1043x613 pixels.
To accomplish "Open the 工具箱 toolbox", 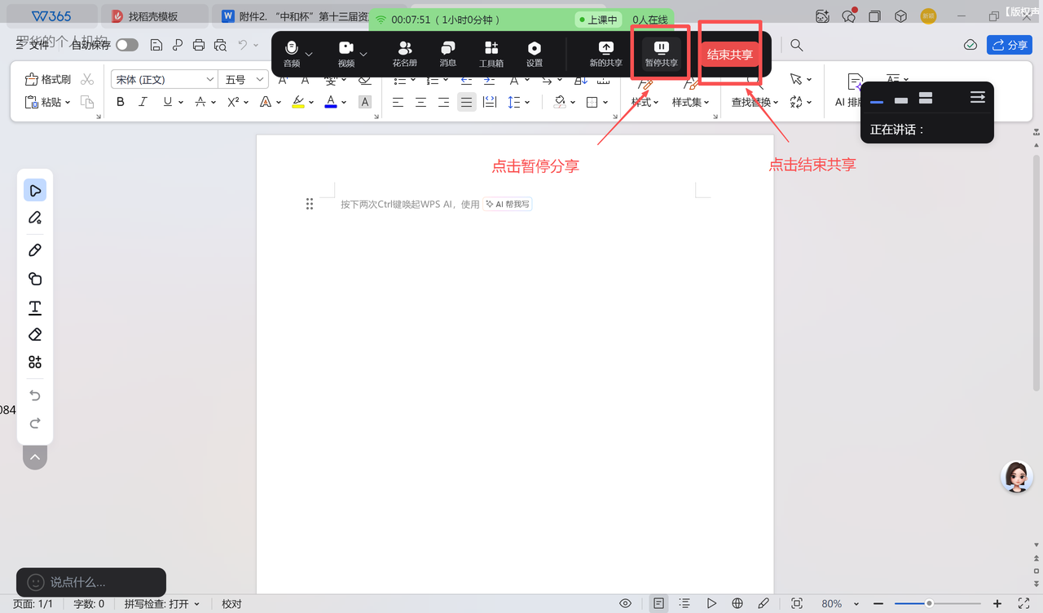I will (x=491, y=54).
